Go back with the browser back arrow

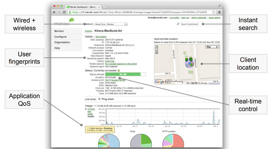point(54,12)
